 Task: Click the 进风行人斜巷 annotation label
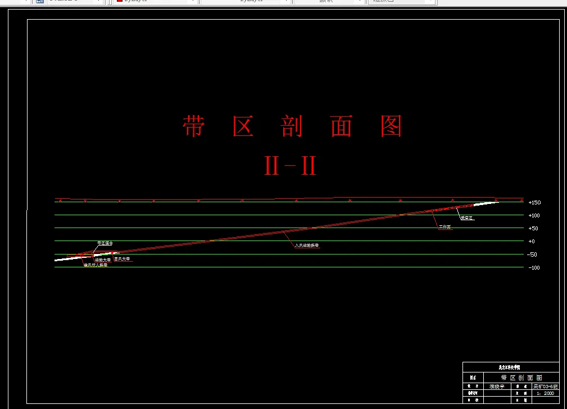[96, 265]
